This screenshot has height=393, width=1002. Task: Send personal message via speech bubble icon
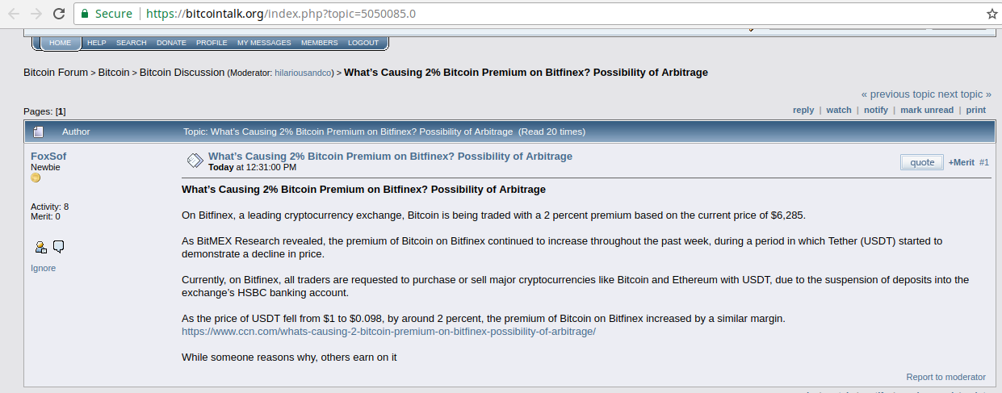(x=59, y=246)
